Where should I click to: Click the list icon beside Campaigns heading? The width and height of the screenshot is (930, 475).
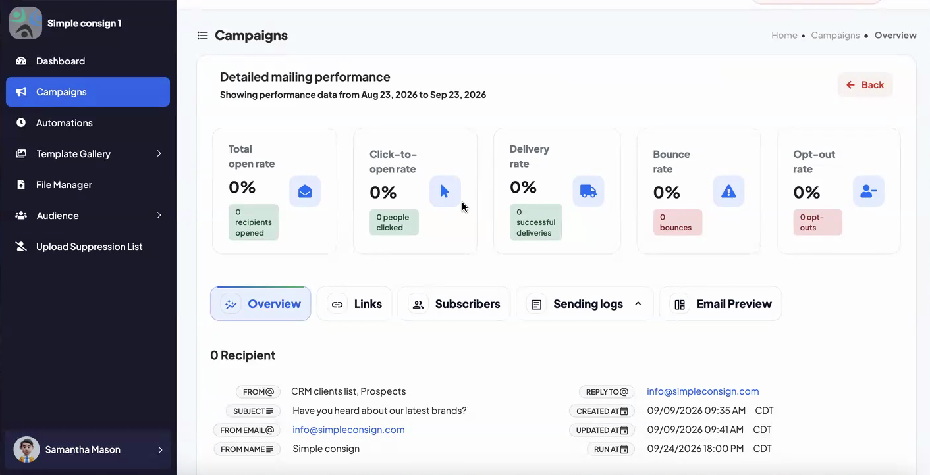[203, 36]
